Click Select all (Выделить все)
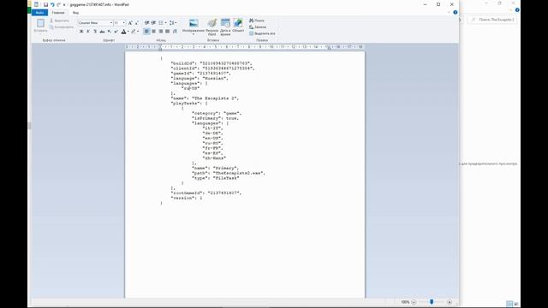This screenshot has height=308, width=548. click(262, 33)
